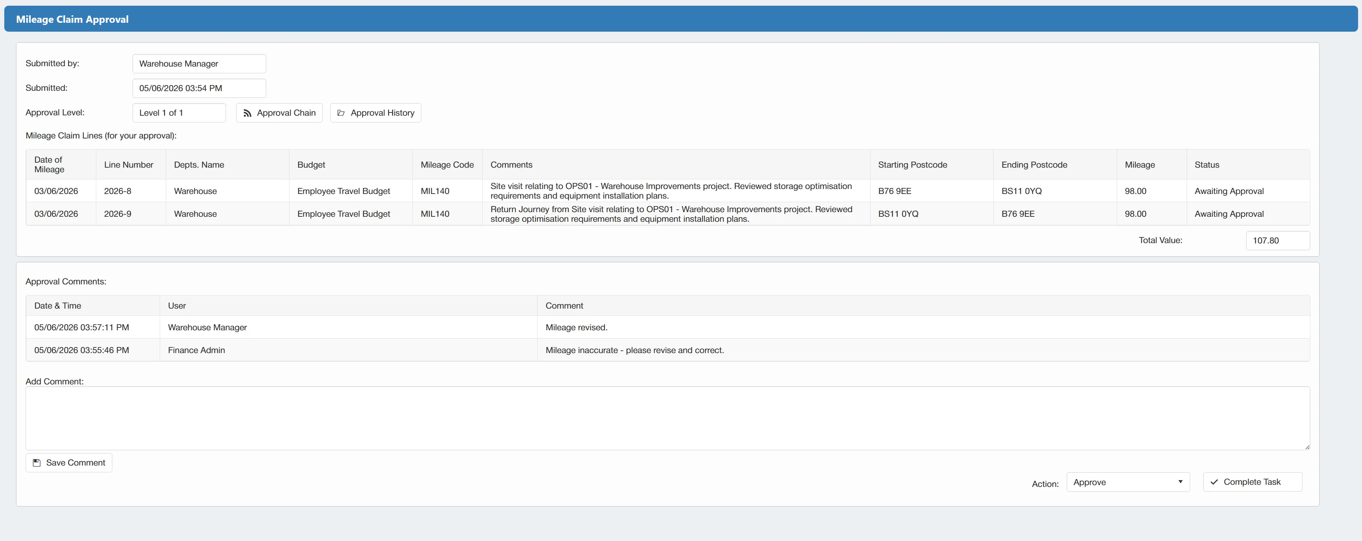Select line number 2026-8 cell

point(130,191)
